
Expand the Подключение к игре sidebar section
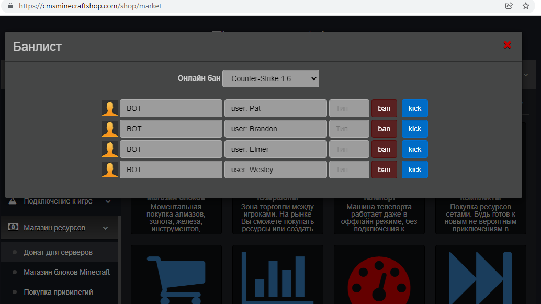point(59,201)
